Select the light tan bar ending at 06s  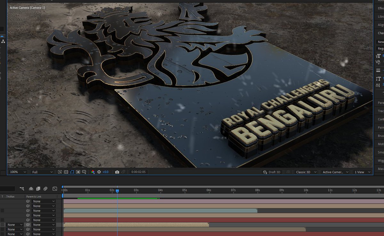coord(136,225)
